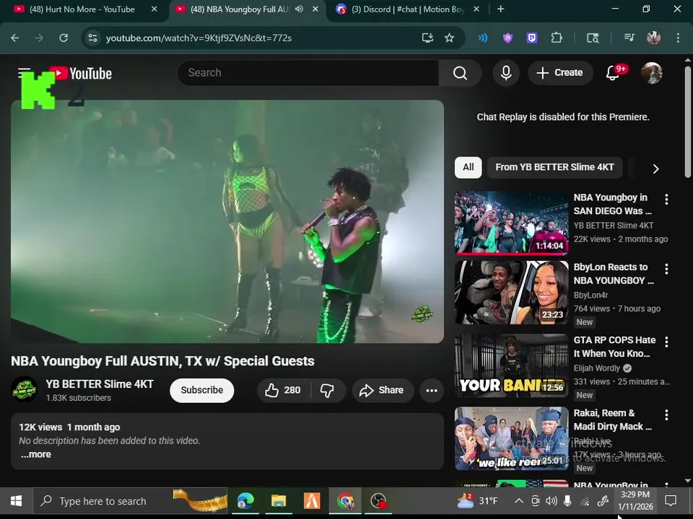The image size is (693, 519).
Task: Select the All filter chip
Action: coord(468,167)
